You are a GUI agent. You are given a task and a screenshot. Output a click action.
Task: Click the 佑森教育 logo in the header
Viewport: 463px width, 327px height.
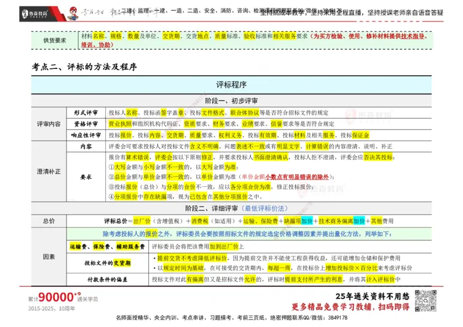[35, 13]
